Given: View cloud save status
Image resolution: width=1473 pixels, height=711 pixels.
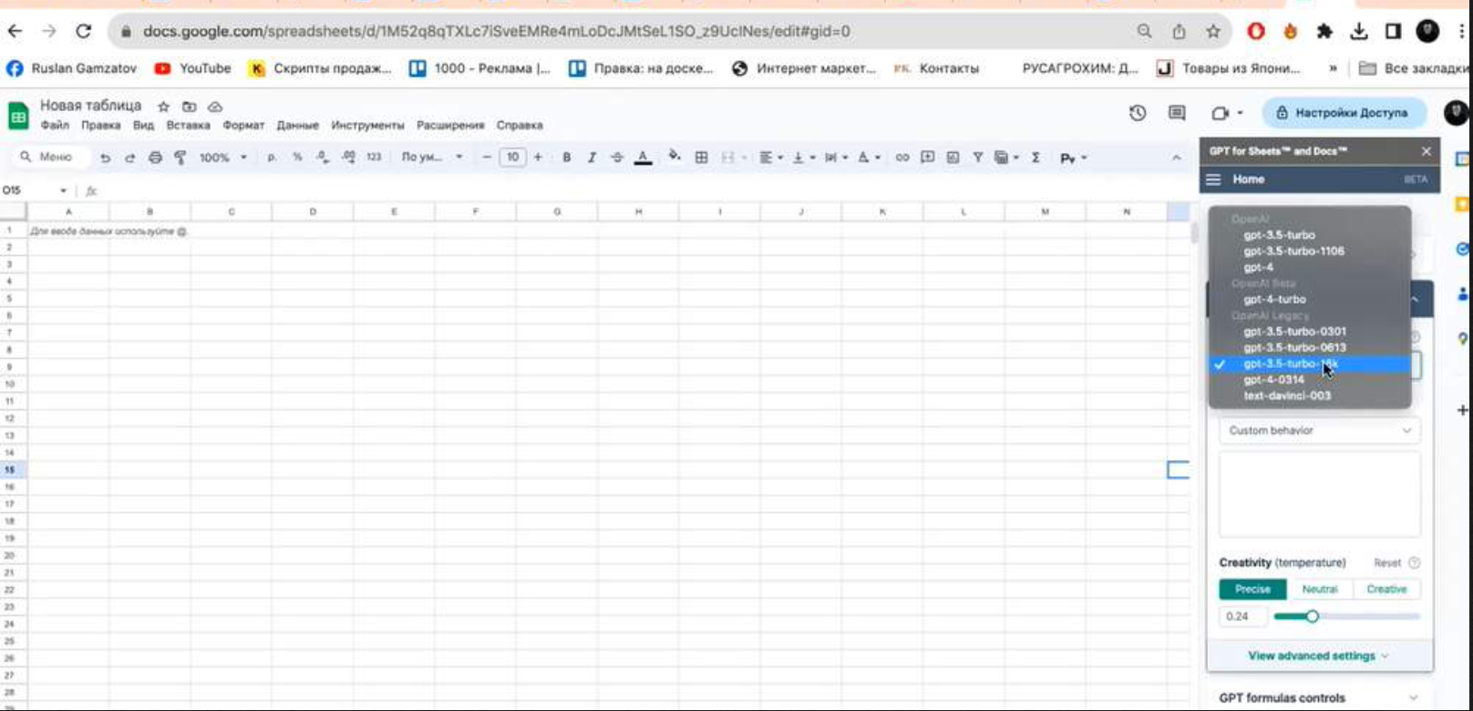Looking at the screenshot, I should [x=215, y=107].
